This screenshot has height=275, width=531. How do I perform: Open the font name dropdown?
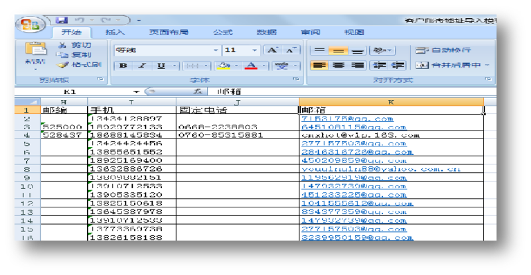[216, 50]
